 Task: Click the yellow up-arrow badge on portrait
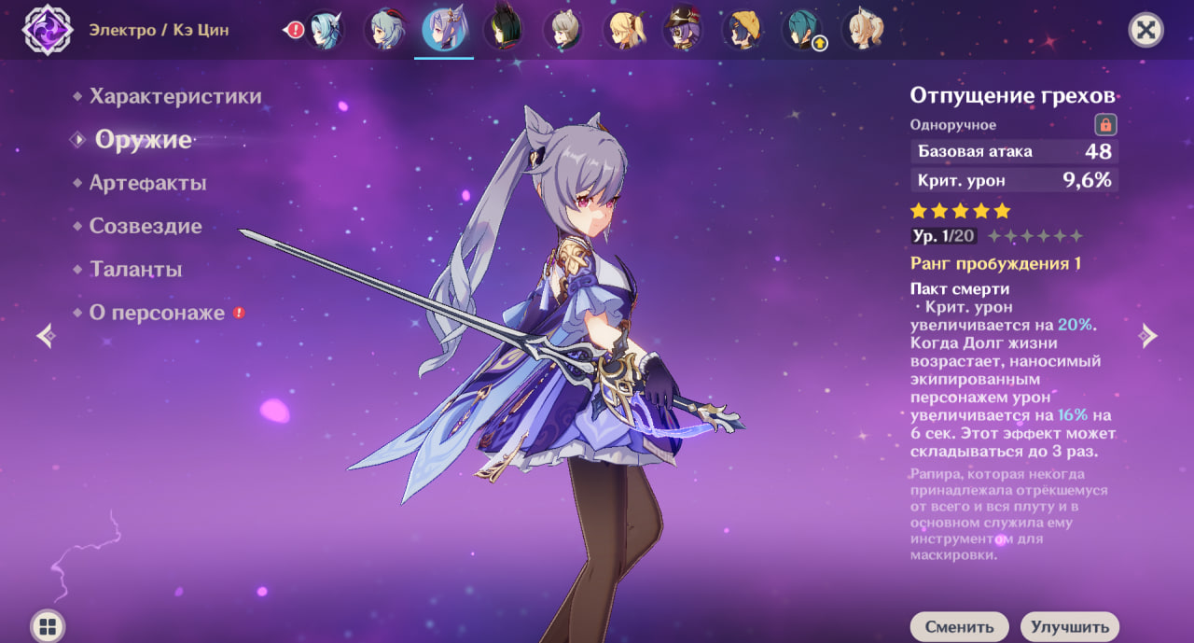(x=820, y=43)
